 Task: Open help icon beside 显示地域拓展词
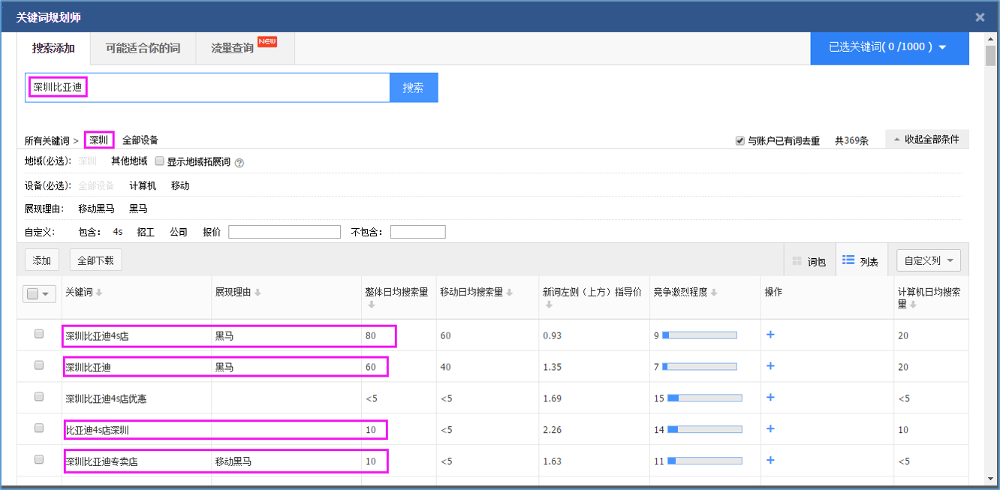click(x=239, y=163)
